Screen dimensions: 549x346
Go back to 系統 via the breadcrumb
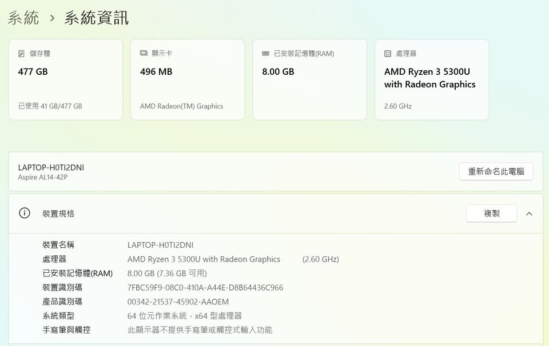click(x=23, y=18)
